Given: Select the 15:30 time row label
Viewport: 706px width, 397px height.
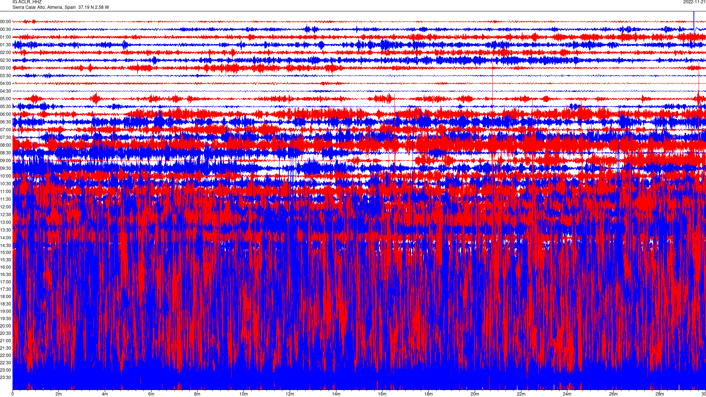Looking at the screenshot, I should coord(6,260).
